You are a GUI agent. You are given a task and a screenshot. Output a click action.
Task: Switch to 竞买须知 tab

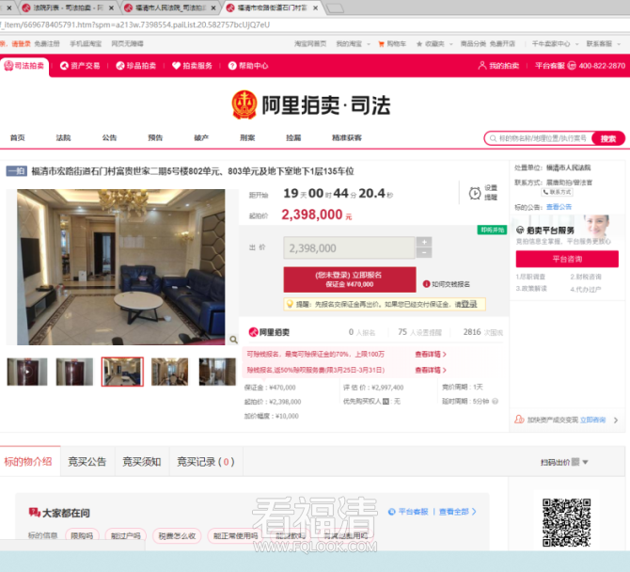[142, 462]
